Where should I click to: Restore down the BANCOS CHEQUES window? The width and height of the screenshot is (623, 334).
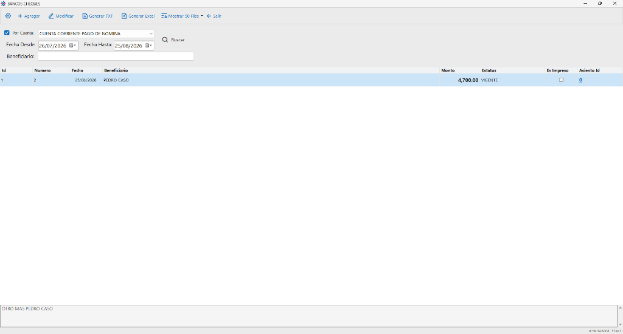coord(600,4)
